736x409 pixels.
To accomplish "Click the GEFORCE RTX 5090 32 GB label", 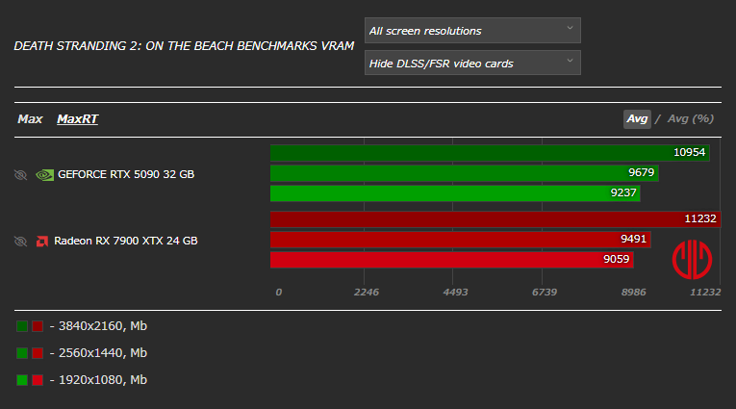I will (125, 175).
